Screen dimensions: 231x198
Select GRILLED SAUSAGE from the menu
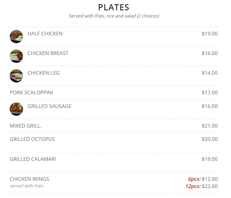pyautogui.click(x=49, y=106)
